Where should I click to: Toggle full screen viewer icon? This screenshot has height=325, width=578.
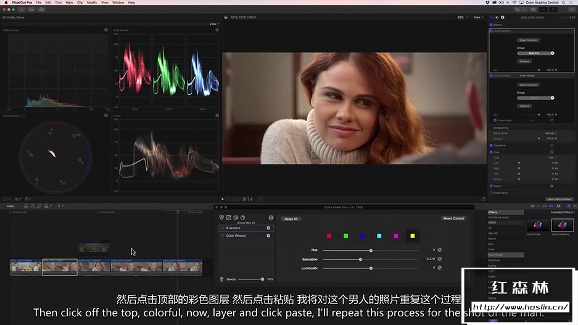point(483,199)
